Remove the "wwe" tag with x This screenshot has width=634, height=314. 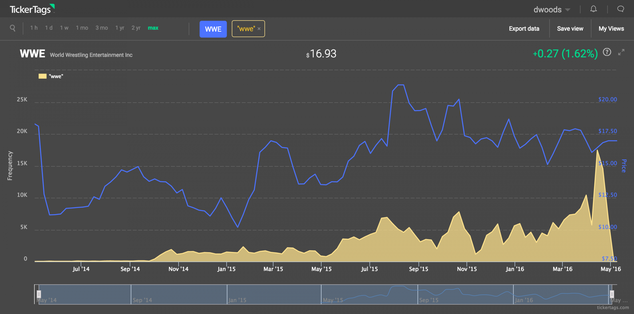point(259,29)
